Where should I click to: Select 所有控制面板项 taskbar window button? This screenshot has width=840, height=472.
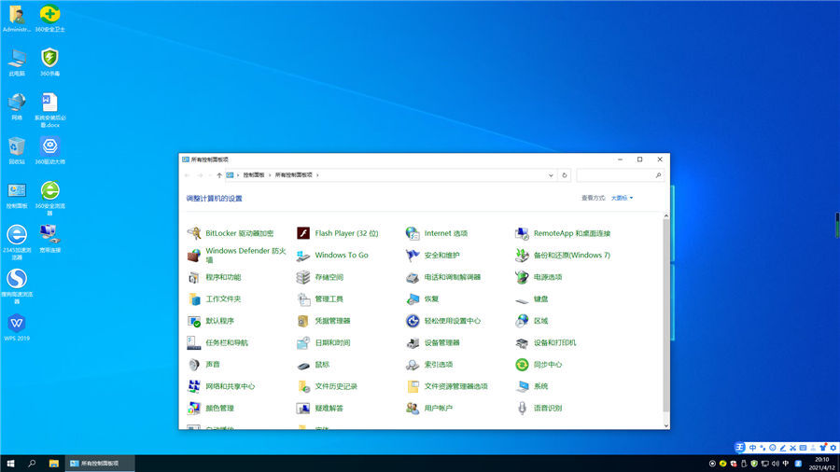[x=98, y=463]
